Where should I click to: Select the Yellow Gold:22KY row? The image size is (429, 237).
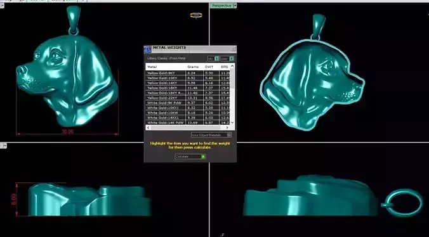(x=188, y=98)
